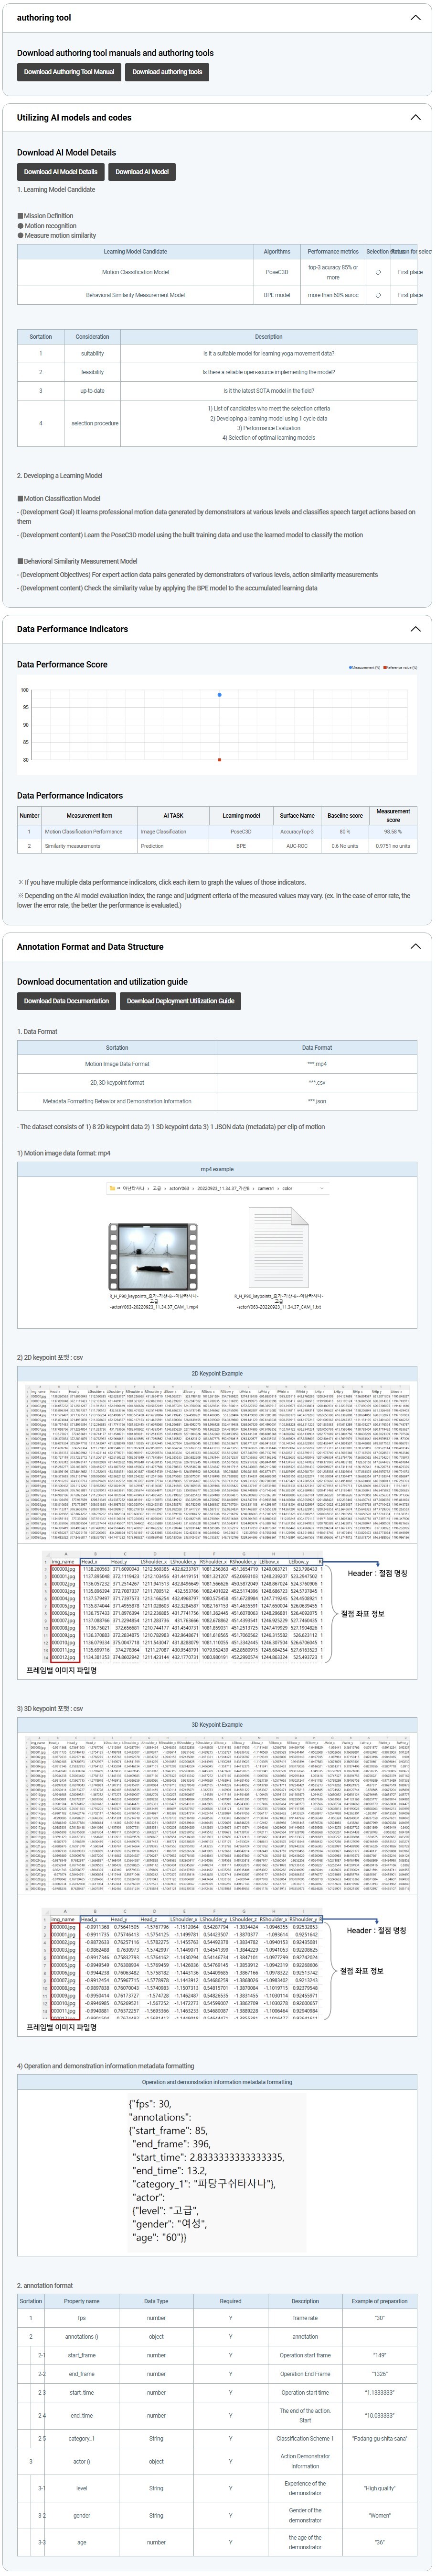Select radio for Behavioral Similarity Measurement Model

click(377, 296)
